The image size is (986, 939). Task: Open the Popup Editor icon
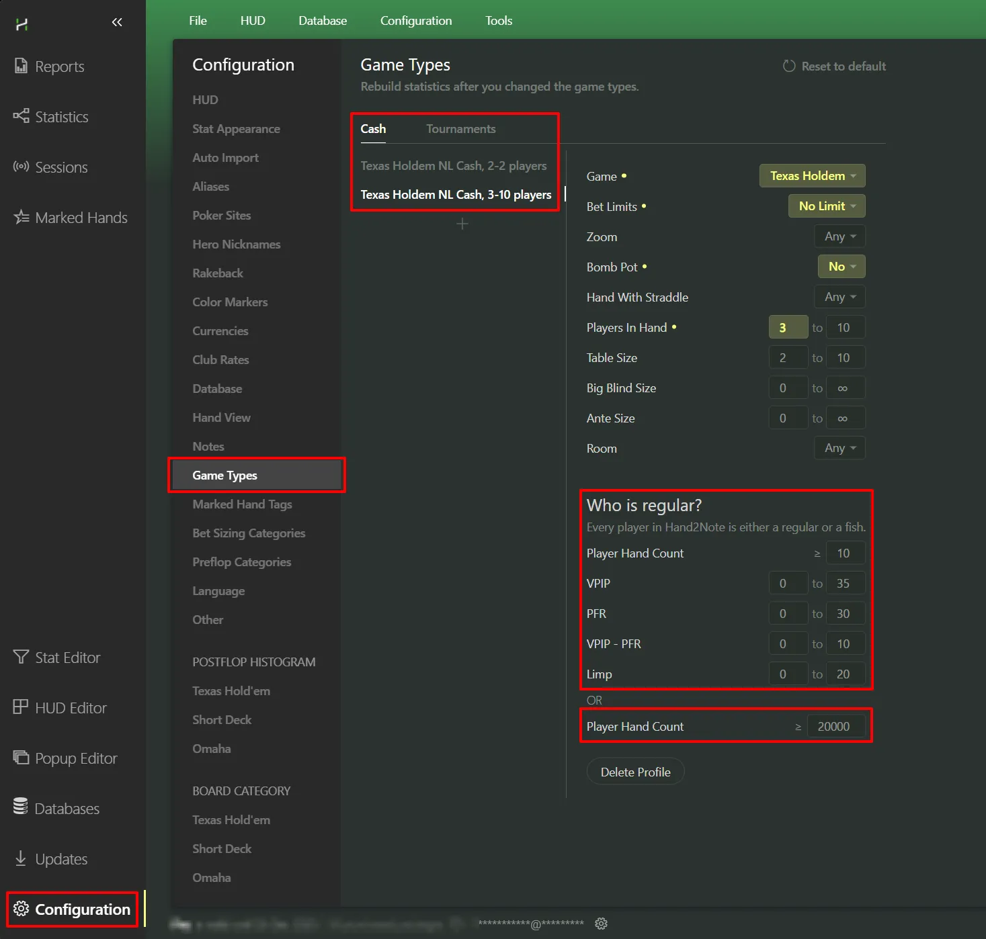pyautogui.click(x=21, y=758)
